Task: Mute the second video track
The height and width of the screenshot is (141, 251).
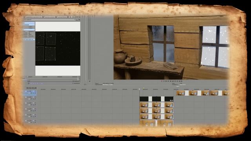Action: pos(33,97)
